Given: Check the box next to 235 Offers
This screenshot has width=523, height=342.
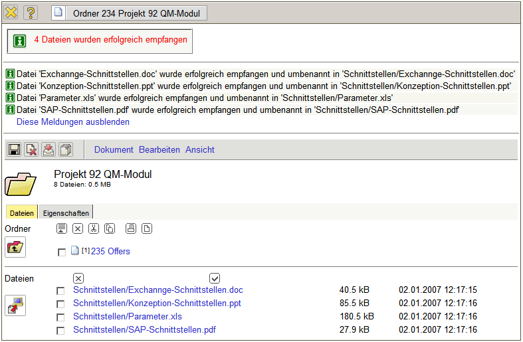Looking at the screenshot, I should click(62, 252).
